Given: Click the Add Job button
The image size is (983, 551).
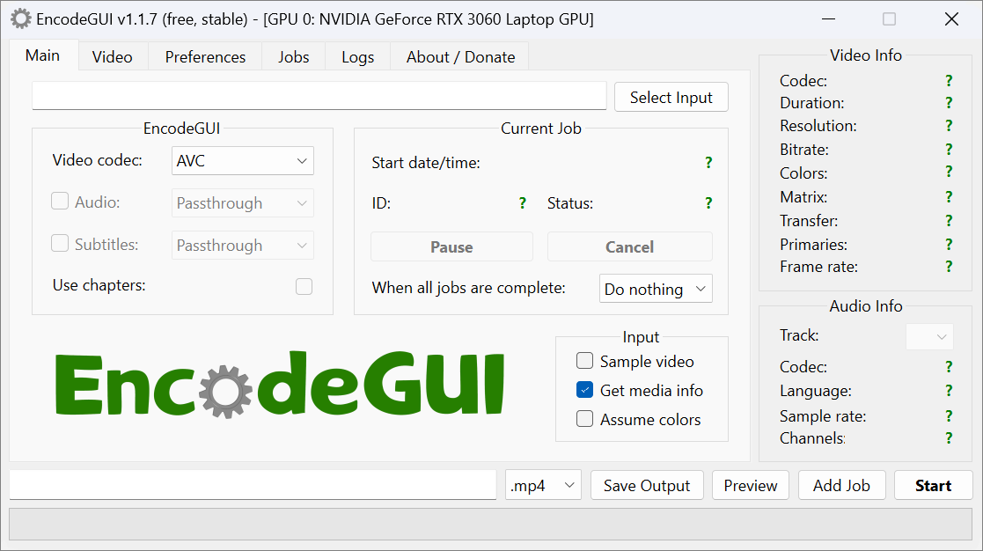Looking at the screenshot, I should pyautogui.click(x=841, y=485).
